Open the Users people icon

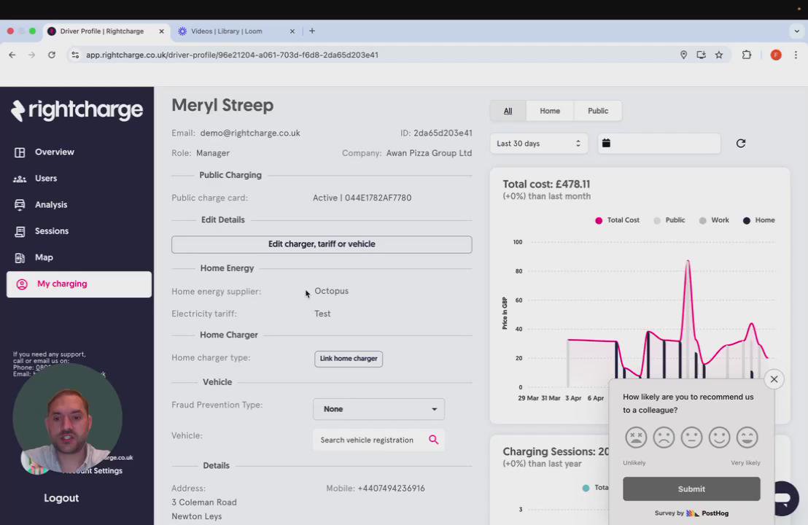(x=20, y=179)
